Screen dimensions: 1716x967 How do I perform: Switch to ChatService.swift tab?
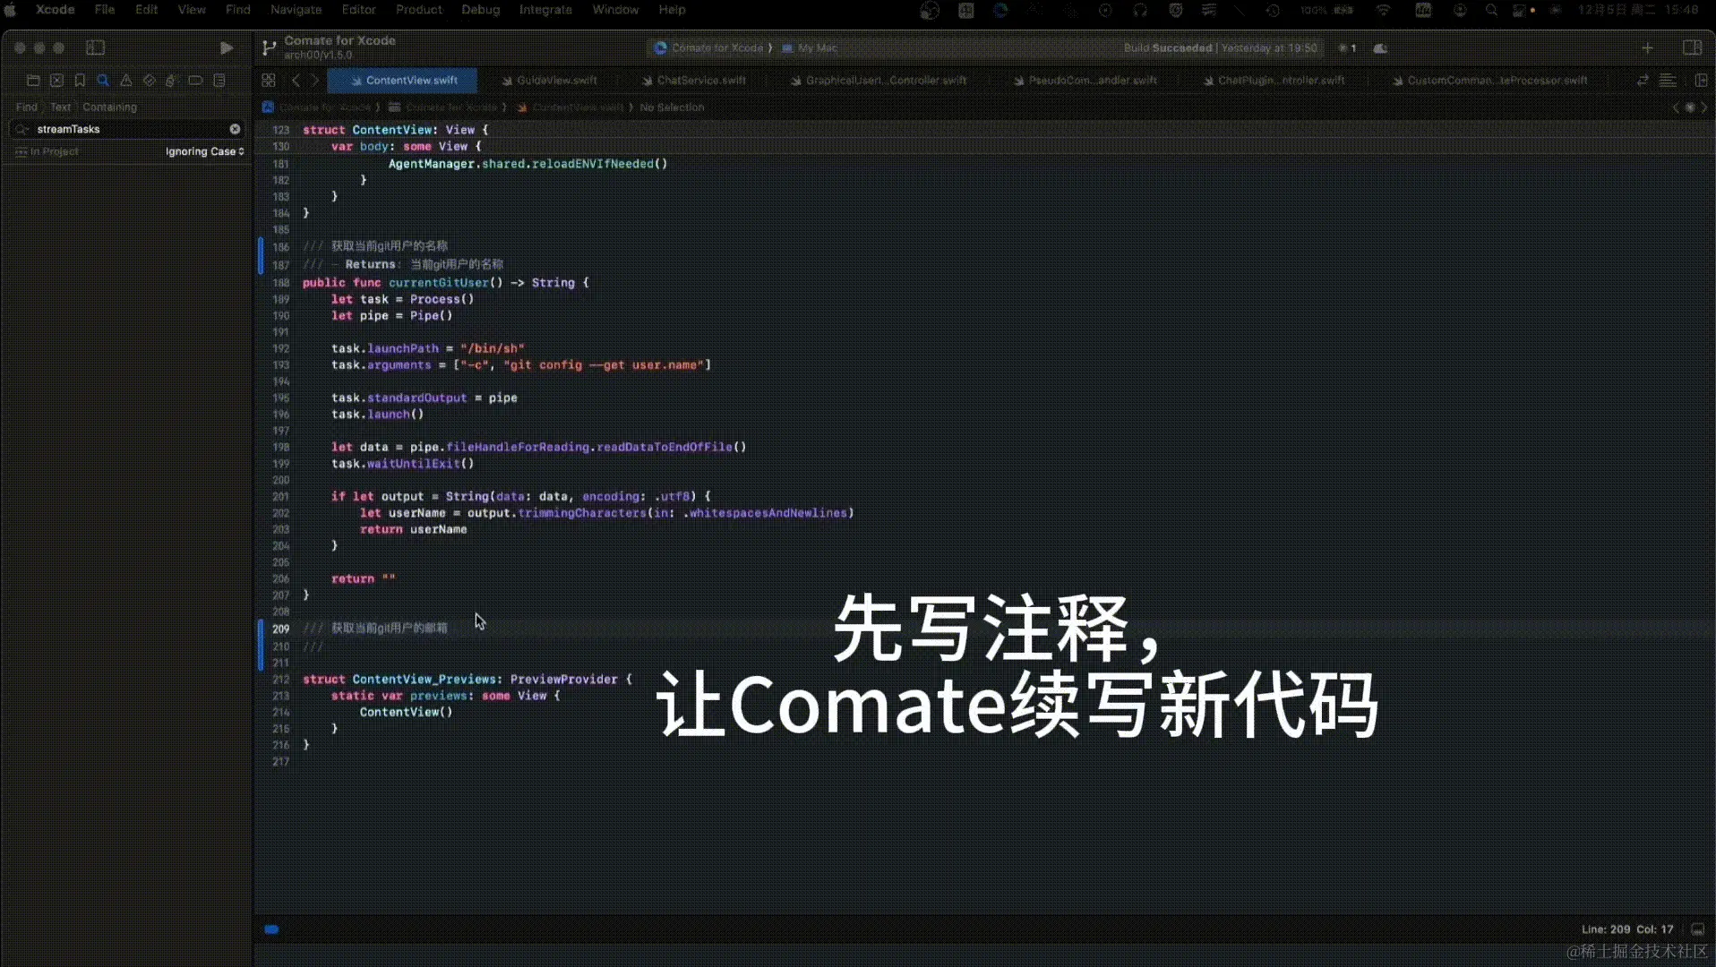(x=693, y=81)
